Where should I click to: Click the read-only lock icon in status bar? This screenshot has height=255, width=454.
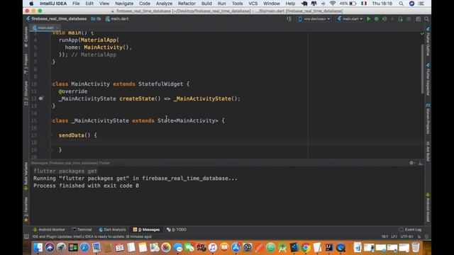pyautogui.click(x=419, y=237)
